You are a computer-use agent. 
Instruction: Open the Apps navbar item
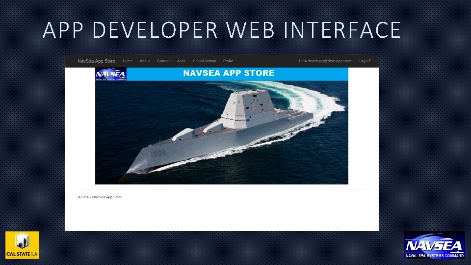pyautogui.click(x=181, y=61)
